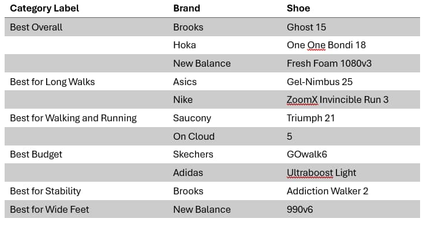Click the Category Label column header
Screen dimensions: 427x226
44,8
